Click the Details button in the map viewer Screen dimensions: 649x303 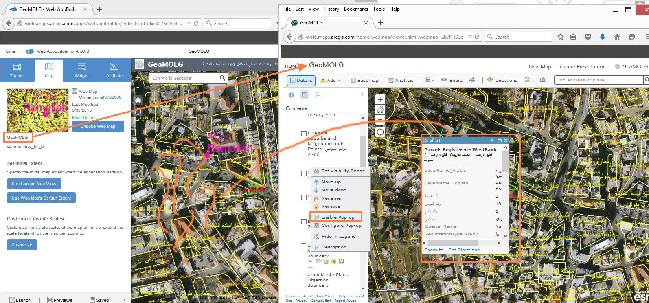coord(301,80)
